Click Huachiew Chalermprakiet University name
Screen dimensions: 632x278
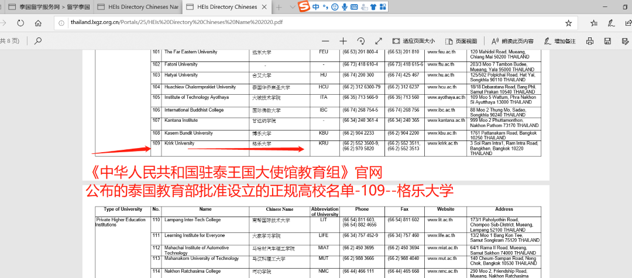click(x=200, y=87)
